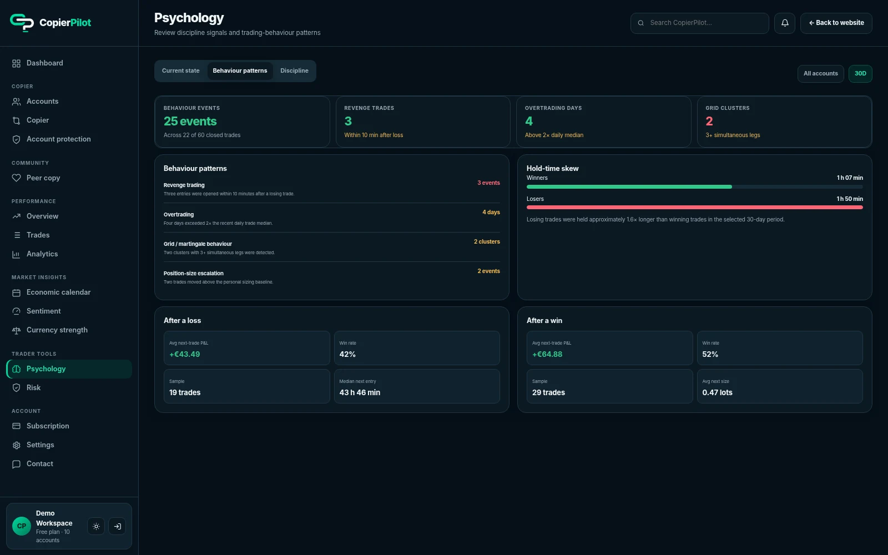Open notifications bell icon
Viewport: 888px width, 555px height.
pos(785,23)
